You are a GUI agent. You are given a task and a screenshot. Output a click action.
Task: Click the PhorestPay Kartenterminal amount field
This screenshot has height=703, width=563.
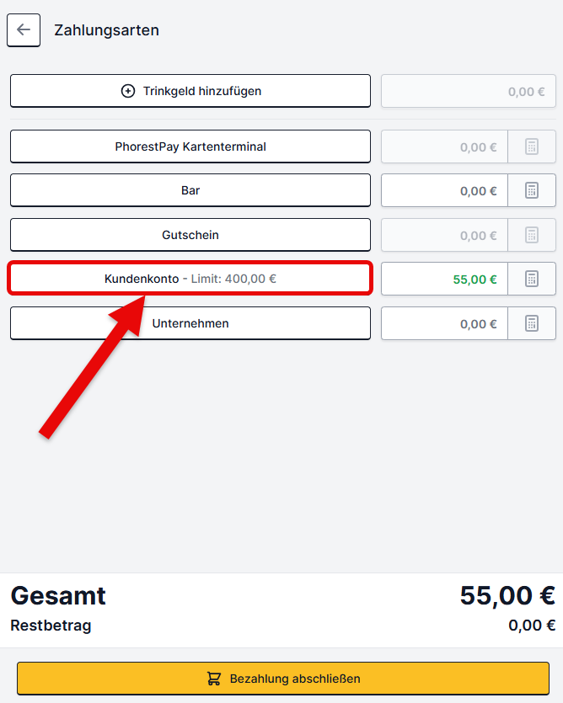click(x=444, y=146)
